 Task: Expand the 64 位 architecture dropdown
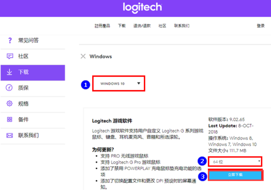click(x=235, y=162)
